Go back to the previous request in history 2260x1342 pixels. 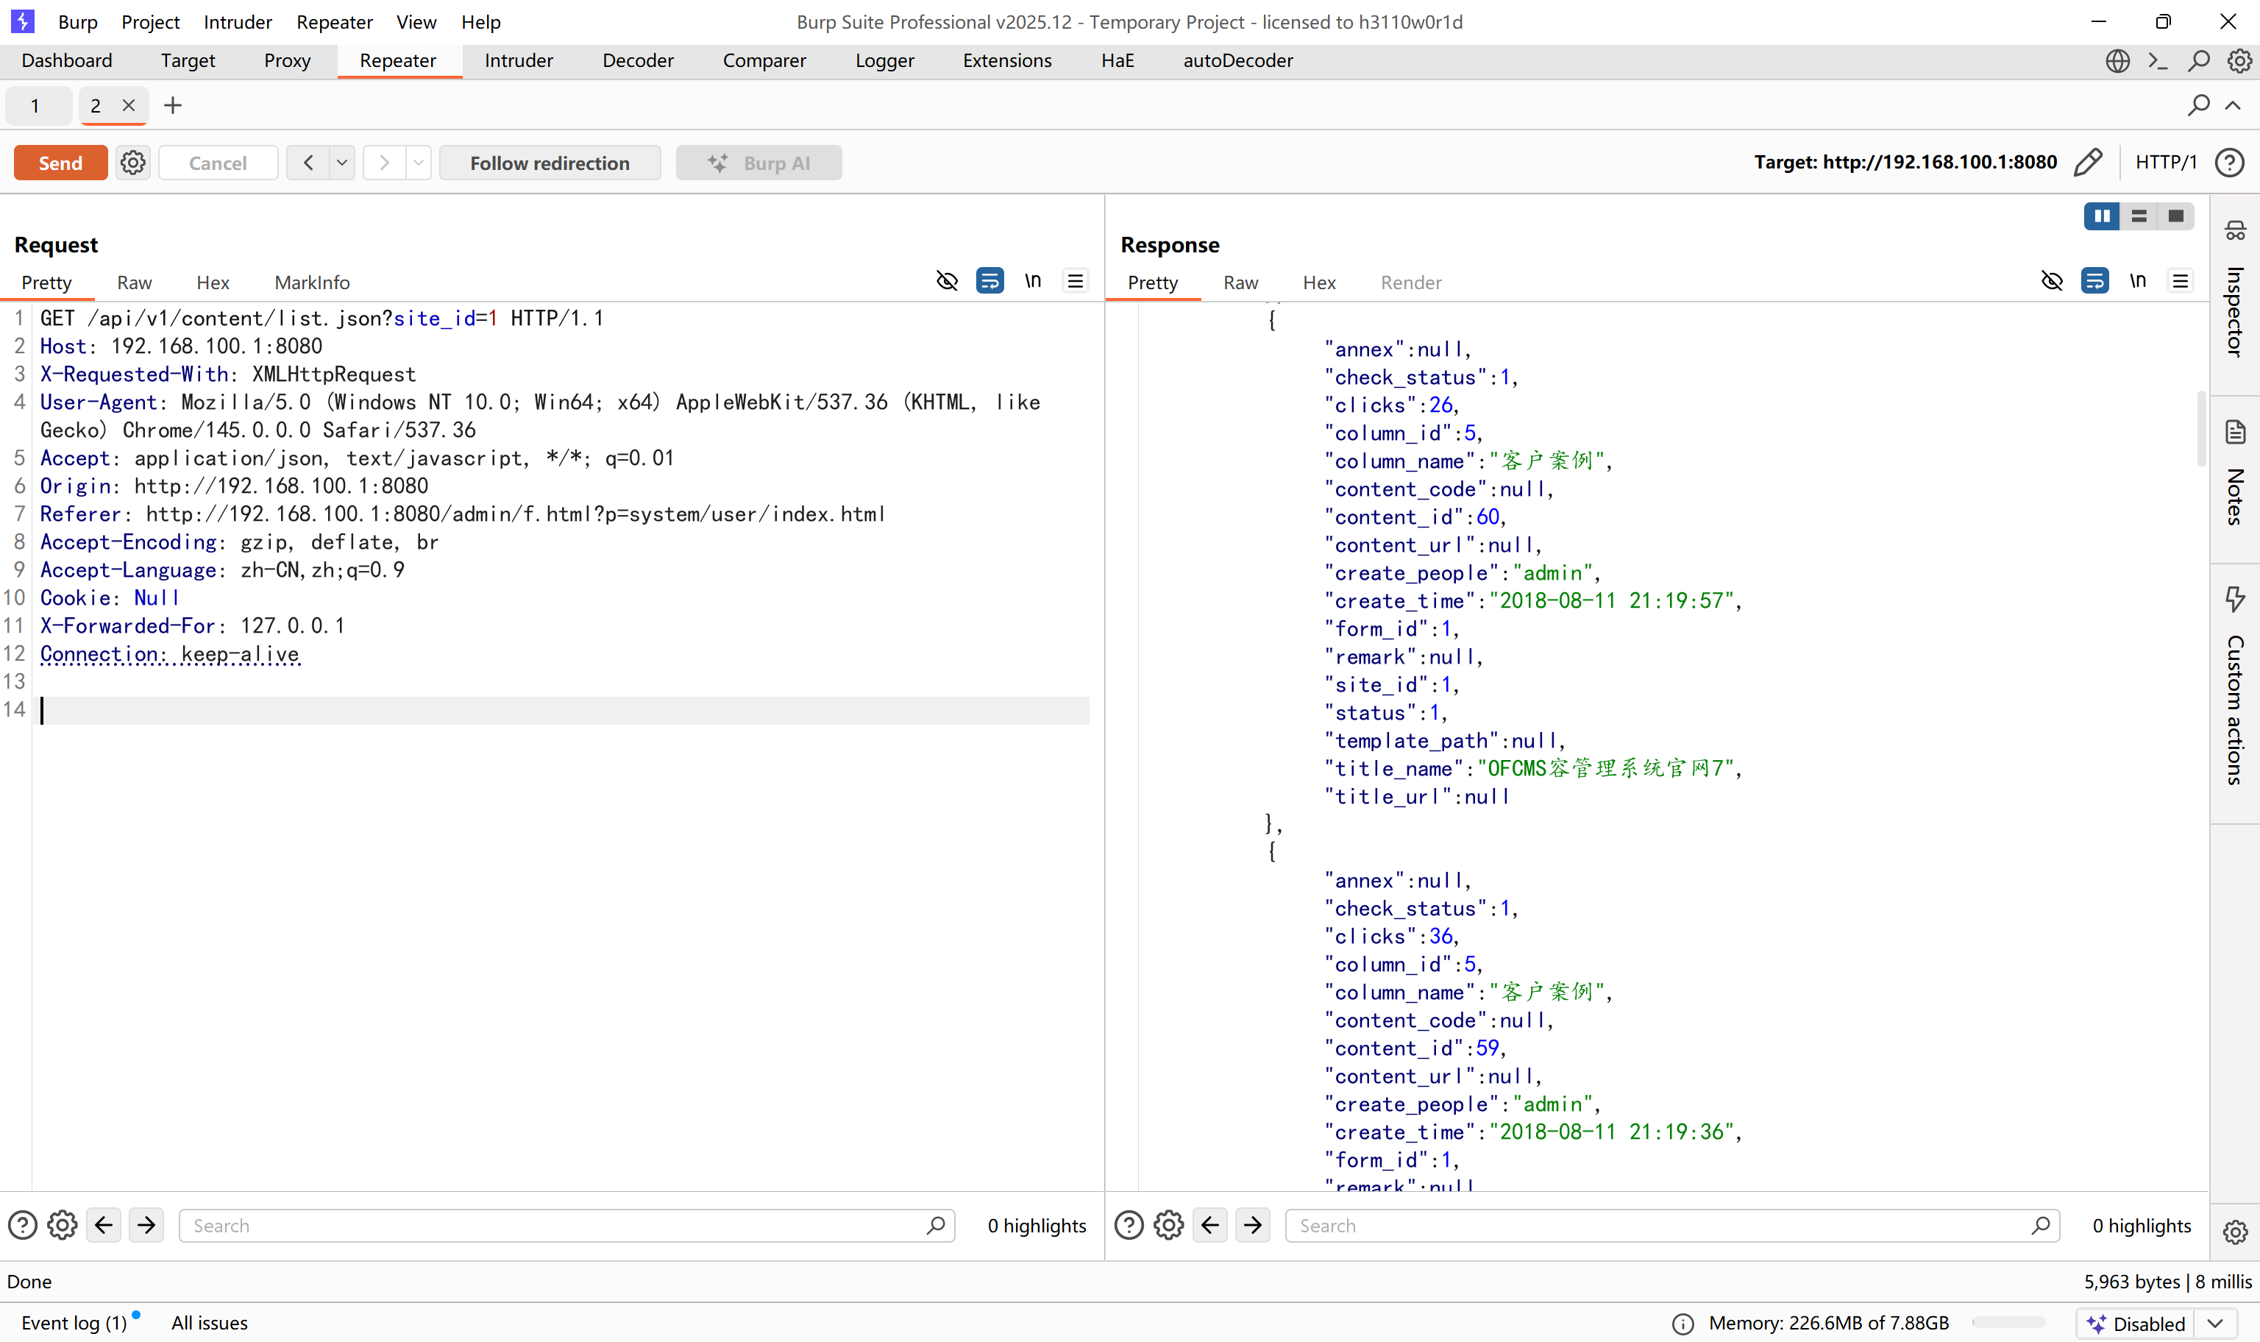tap(308, 163)
